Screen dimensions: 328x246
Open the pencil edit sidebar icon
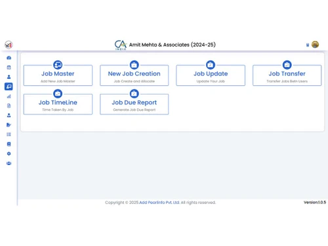[9, 125]
